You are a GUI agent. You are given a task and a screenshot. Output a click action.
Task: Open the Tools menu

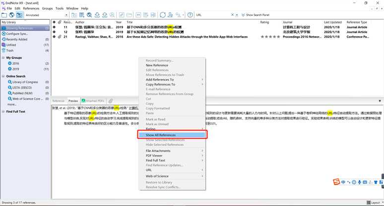pyautogui.click(x=60, y=8)
